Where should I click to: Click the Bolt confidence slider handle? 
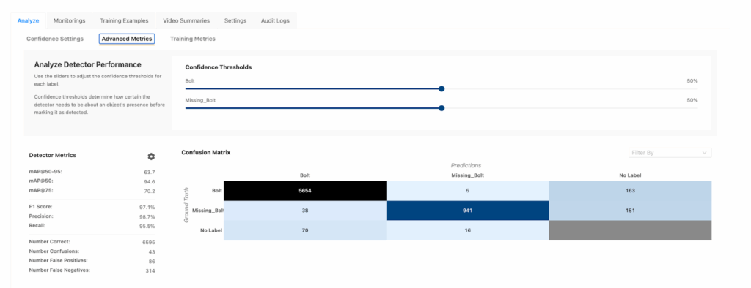coord(442,89)
